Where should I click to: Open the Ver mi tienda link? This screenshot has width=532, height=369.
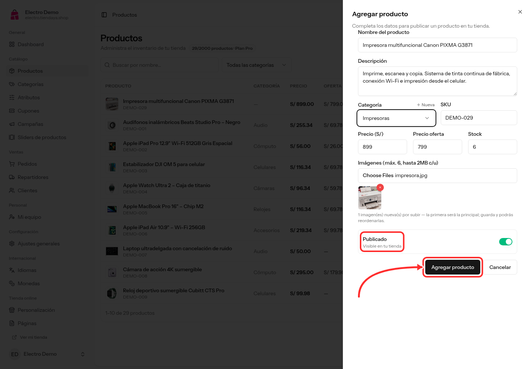click(30, 337)
